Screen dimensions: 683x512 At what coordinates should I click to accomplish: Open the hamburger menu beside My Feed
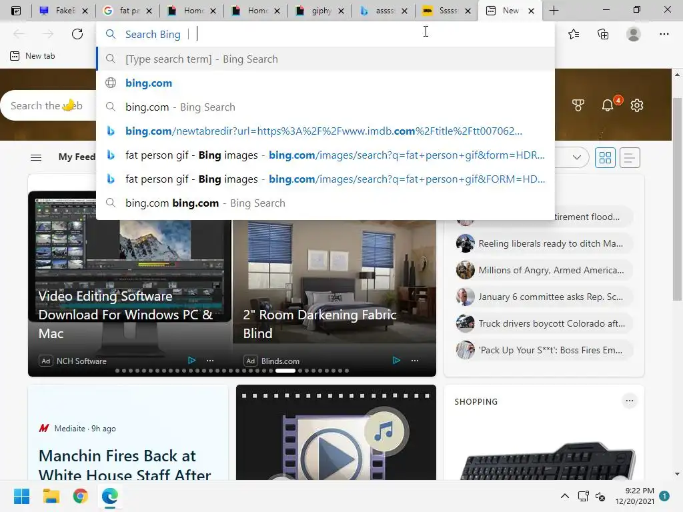[36, 157]
